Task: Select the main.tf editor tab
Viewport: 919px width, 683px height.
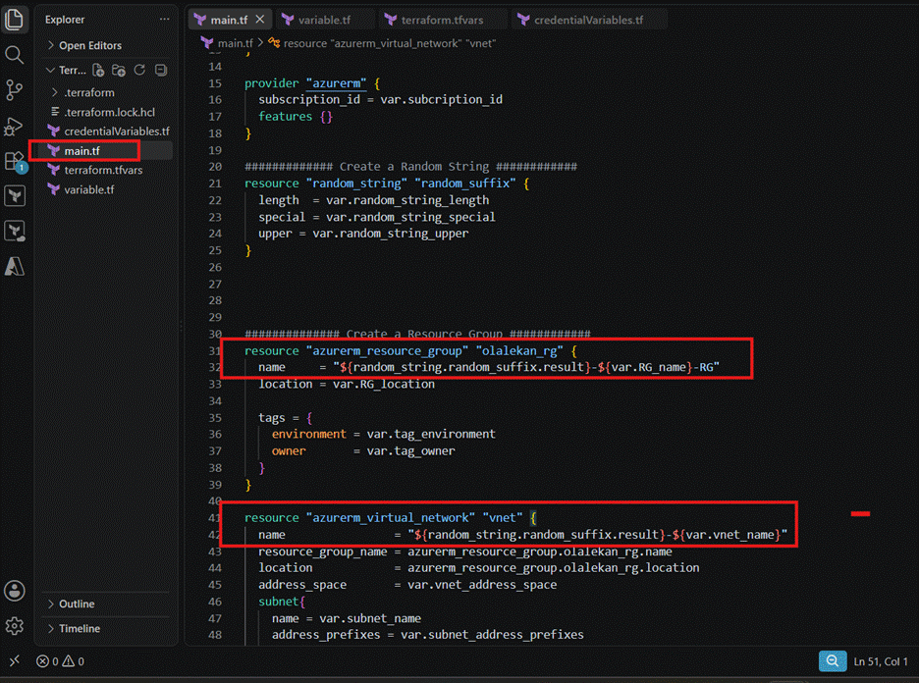Action: [x=229, y=20]
